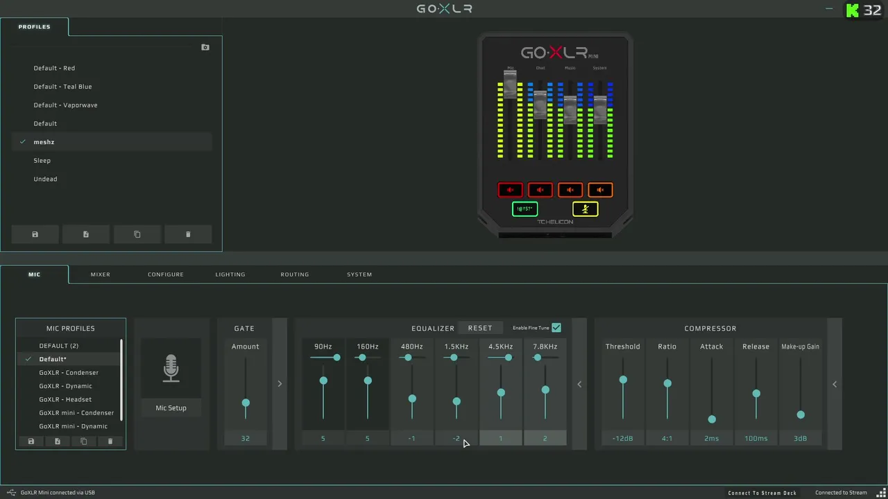Screen dimensions: 888x499
Task: Create a new mic profile with the new-file icon
Action: [57, 441]
